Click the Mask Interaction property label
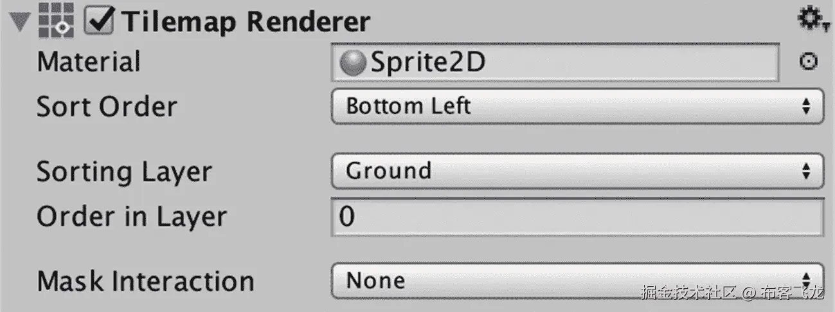The width and height of the screenshot is (835, 312). [x=145, y=282]
